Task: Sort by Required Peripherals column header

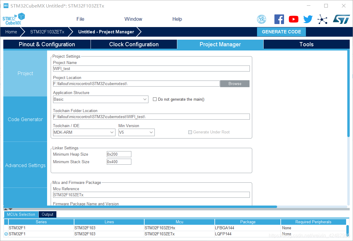Action: (x=313, y=222)
